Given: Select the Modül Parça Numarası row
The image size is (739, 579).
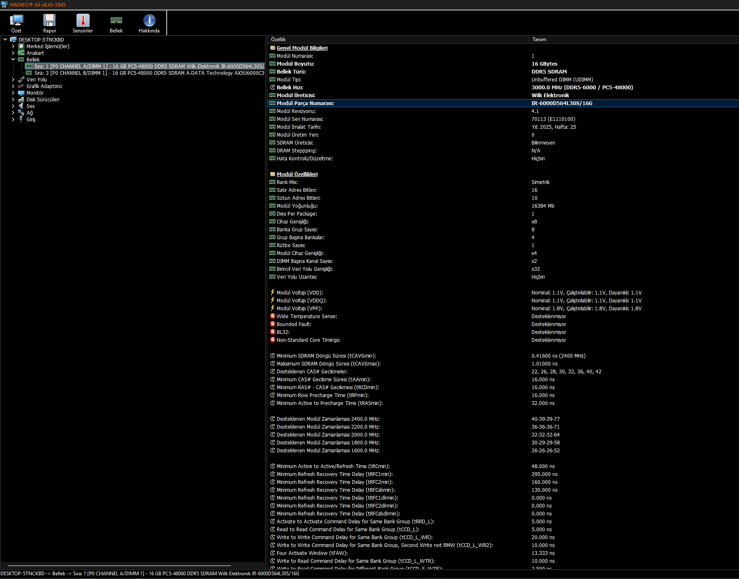Looking at the screenshot, I should [x=503, y=103].
